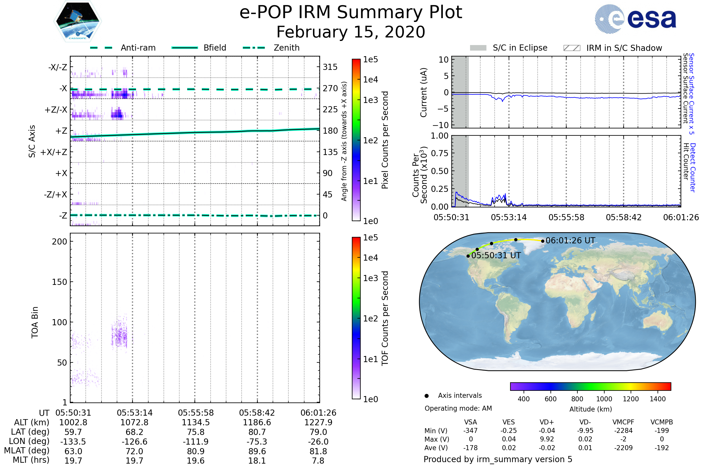The image size is (702, 468).
Task: Click the Pixel Counts per Second colorbar
Action: click(356, 140)
